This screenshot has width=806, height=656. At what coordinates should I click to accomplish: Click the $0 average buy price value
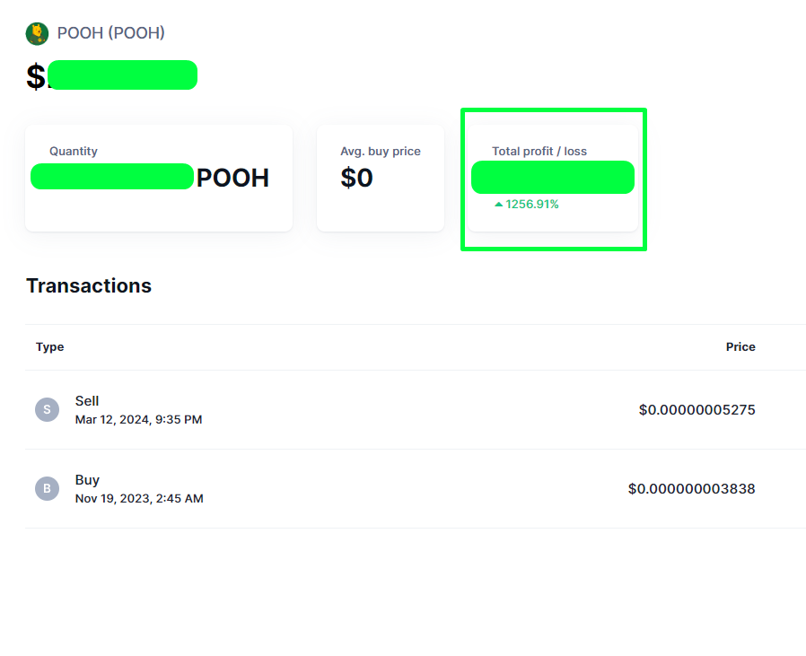(x=357, y=178)
